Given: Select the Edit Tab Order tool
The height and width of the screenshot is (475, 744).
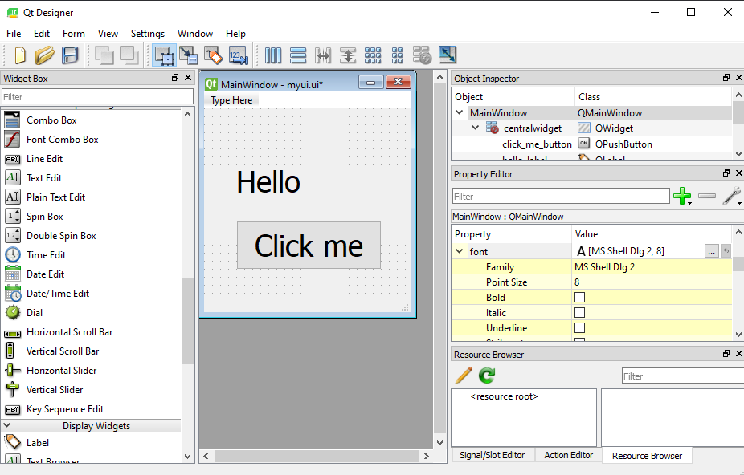Looking at the screenshot, I should coord(239,55).
